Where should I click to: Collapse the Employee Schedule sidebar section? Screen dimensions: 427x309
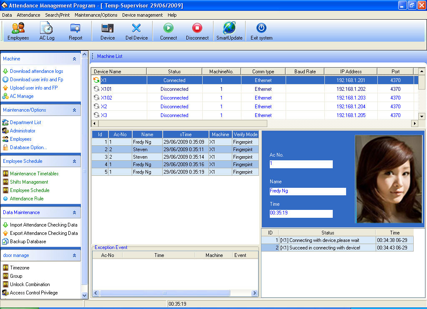pyautogui.click(x=74, y=162)
